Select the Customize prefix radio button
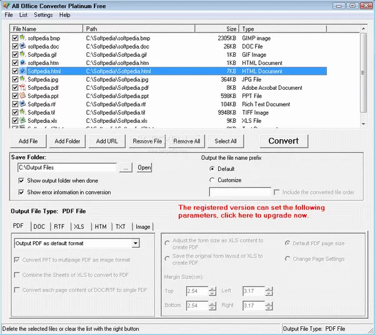 point(212,180)
